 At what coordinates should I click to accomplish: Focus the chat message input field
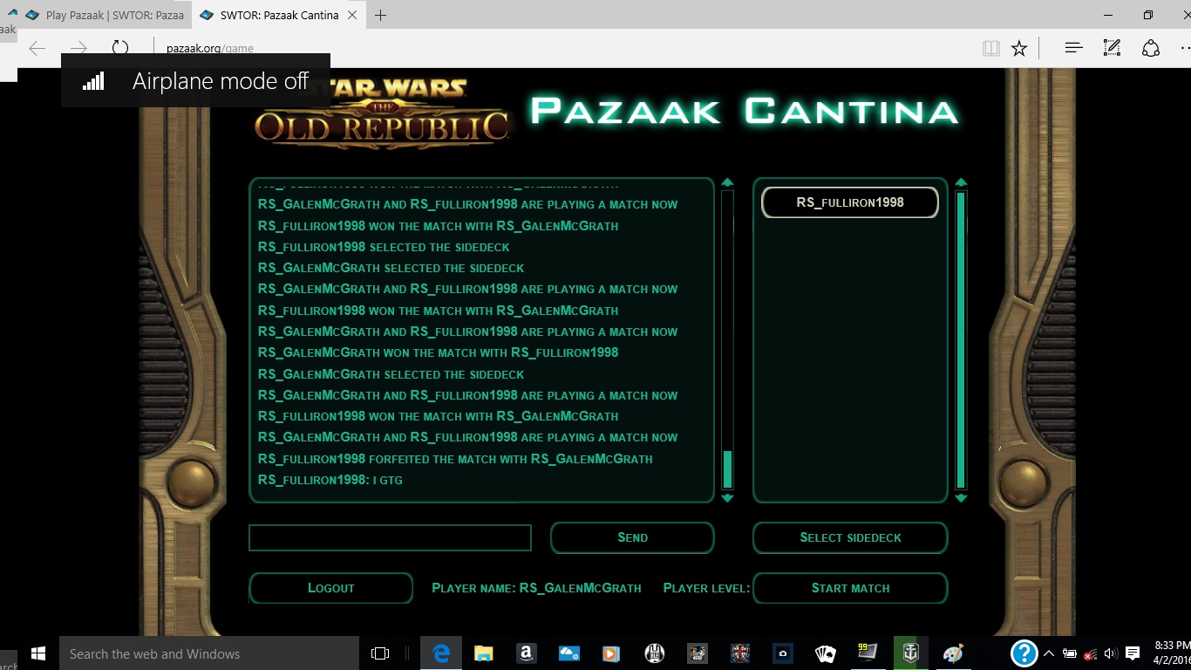(390, 537)
